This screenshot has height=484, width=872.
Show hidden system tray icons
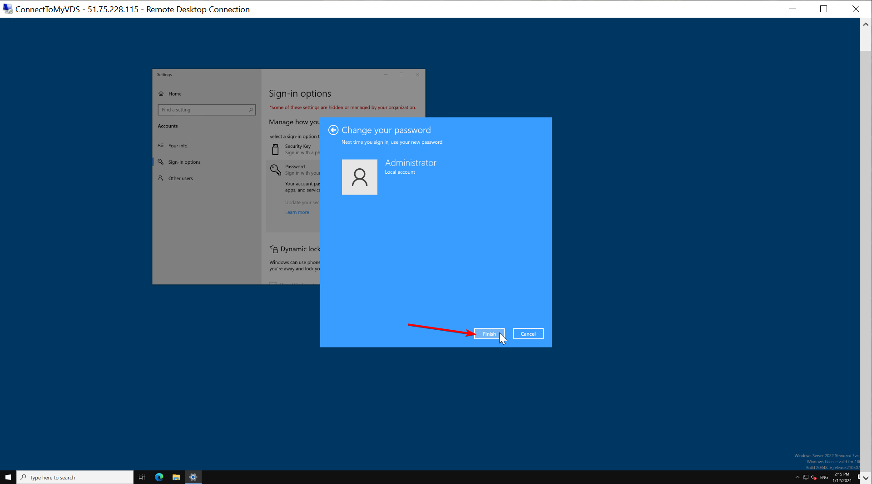(x=797, y=477)
